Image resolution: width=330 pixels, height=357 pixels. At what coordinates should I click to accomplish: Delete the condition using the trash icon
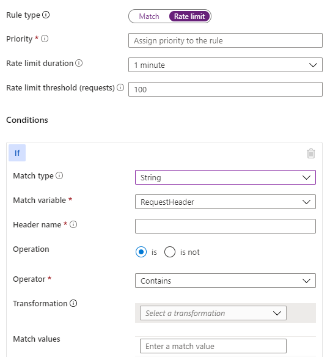pyautogui.click(x=311, y=153)
